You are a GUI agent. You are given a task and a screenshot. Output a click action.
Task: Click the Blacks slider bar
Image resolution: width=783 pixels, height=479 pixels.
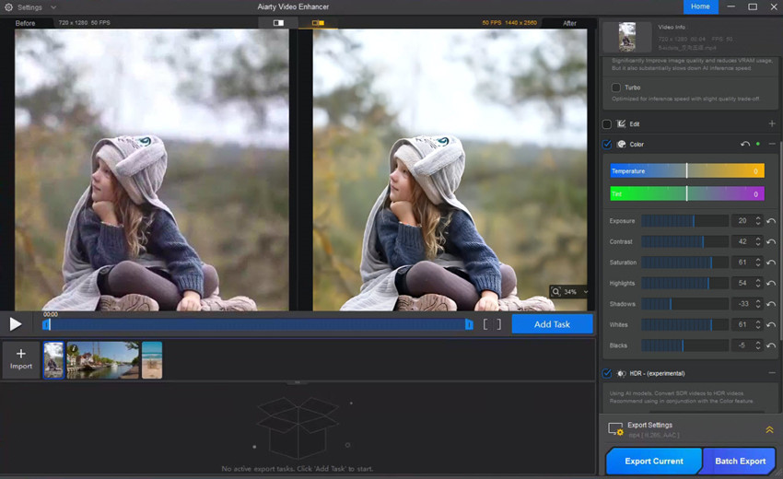point(684,345)
